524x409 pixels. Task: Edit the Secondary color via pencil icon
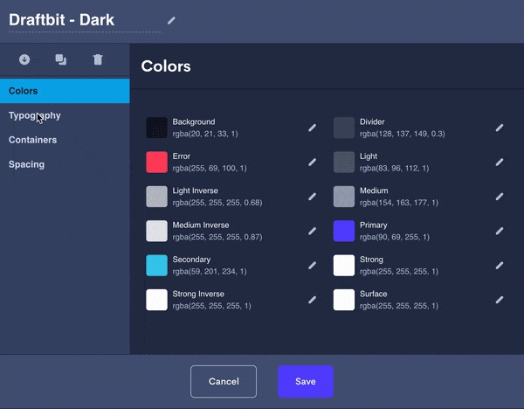[x=312, y=266]
